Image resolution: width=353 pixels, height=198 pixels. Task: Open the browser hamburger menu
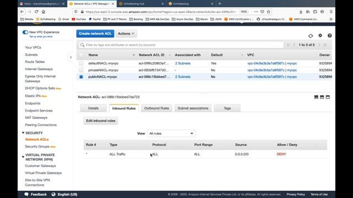click(x=331, y=12)
